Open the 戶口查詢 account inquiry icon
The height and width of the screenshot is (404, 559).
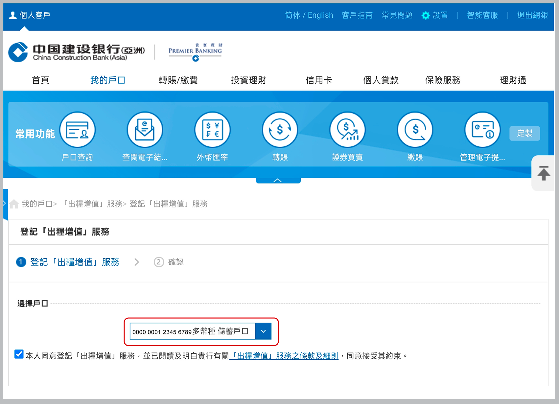tap(77, 130)
